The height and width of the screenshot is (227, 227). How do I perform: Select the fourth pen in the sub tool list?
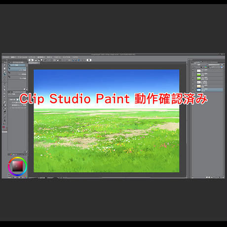coord(17,77)
